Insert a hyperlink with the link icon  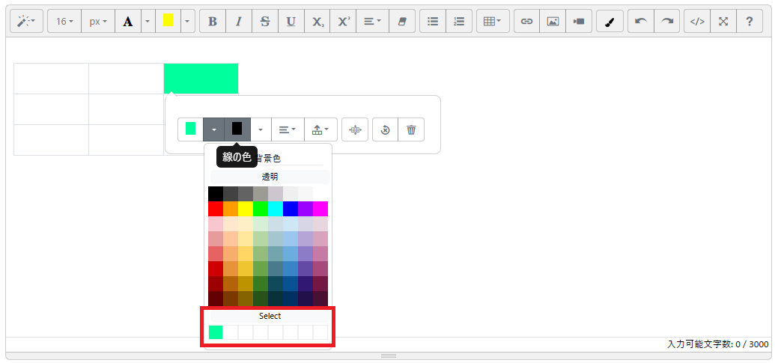tap(526, 22)
